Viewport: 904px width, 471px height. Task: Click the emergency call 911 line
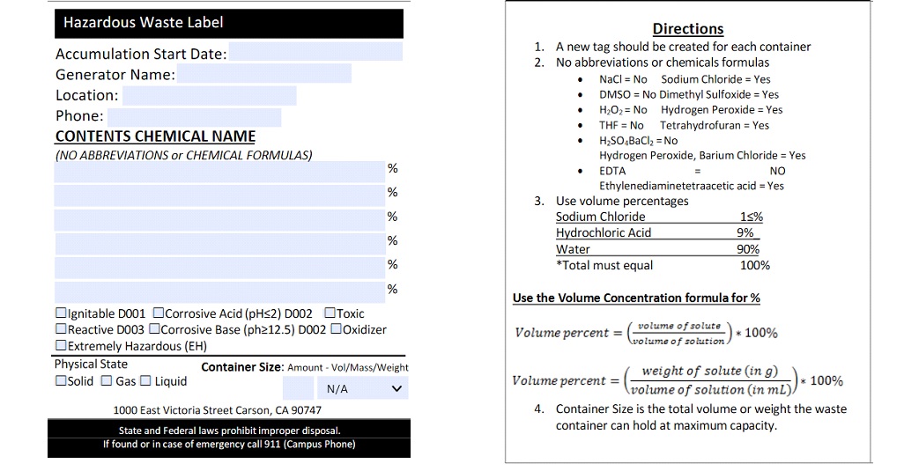click(x=229, y=444)
